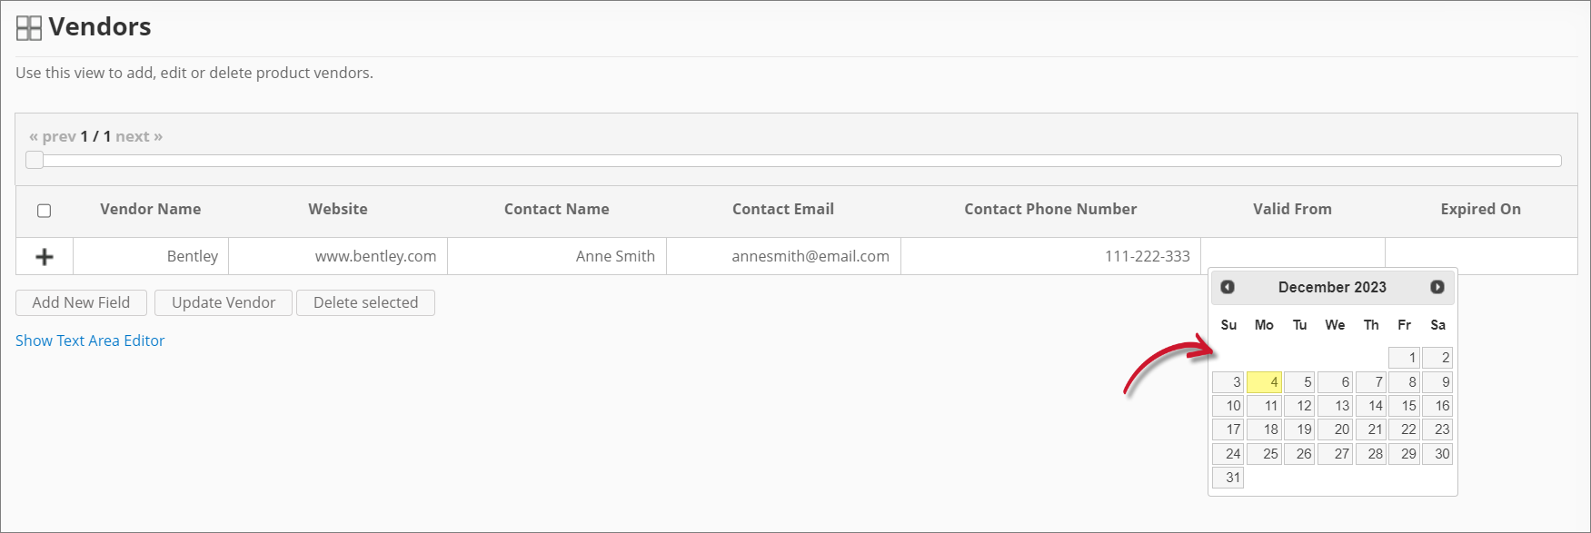The image size is (1591, 533).
Task: Click the next month arrow in calendar
Action: point(1437,287)
